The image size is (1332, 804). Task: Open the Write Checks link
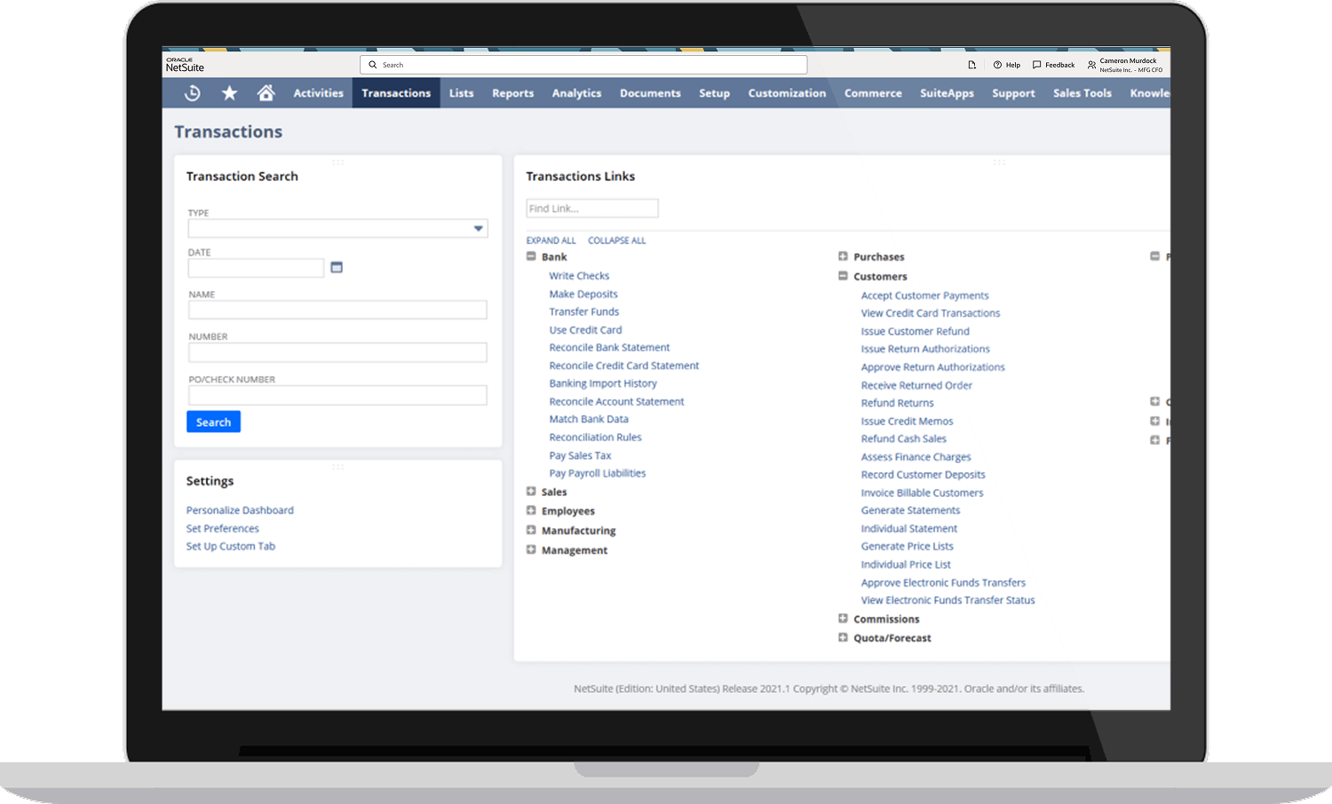pos(579,276)
